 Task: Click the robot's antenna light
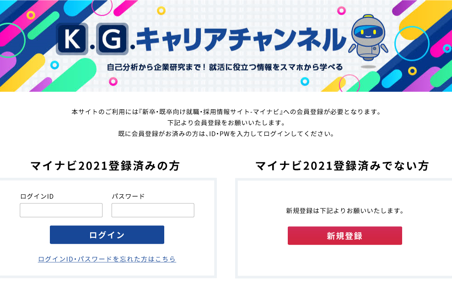[x=368, y=16]
